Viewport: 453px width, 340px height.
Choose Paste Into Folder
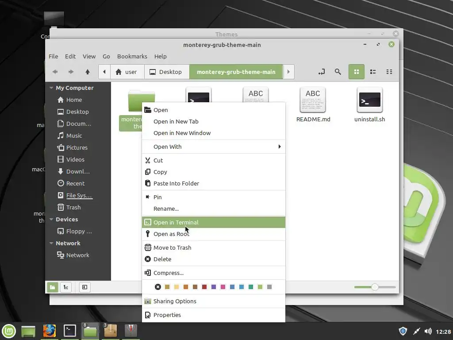pyautogui.click(x=214, y=183)
